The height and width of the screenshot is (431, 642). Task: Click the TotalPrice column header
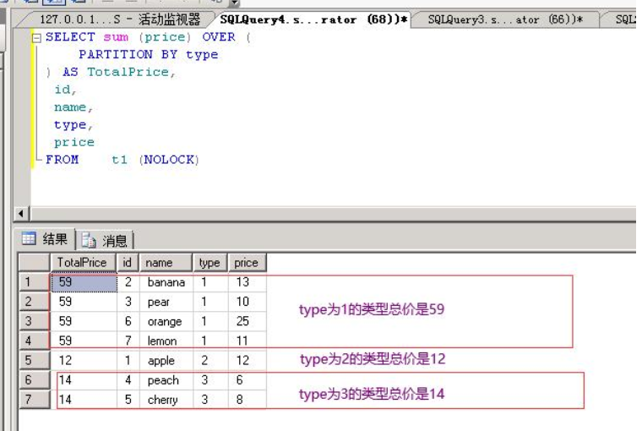83,262
